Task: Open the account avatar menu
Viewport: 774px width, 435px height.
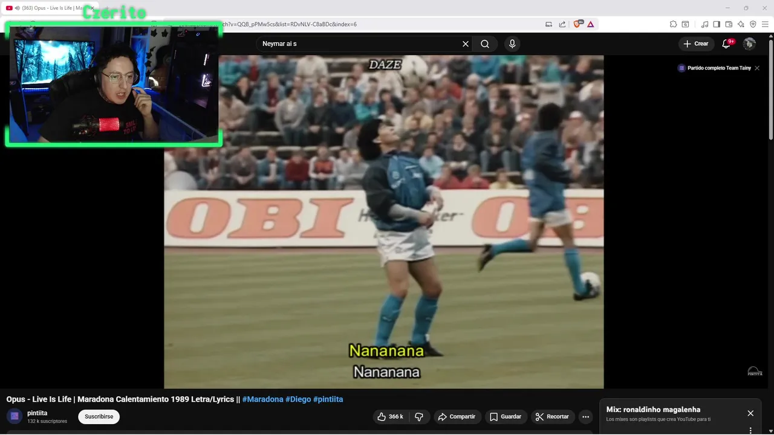Action: click(749, 43)
